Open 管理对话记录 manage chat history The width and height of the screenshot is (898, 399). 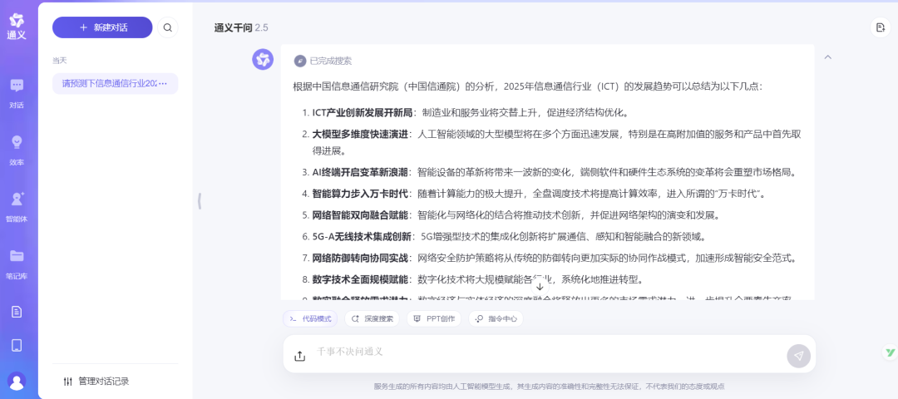pos(96,382)
